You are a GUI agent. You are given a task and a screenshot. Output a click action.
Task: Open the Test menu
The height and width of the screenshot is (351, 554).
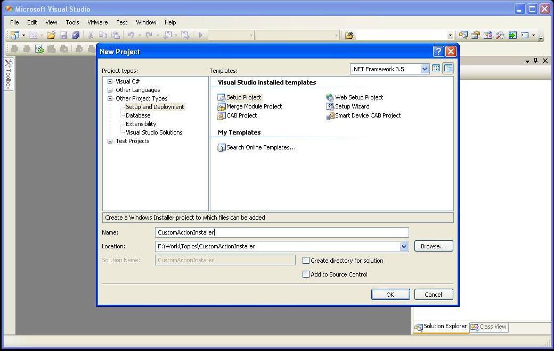coord(122,22)
